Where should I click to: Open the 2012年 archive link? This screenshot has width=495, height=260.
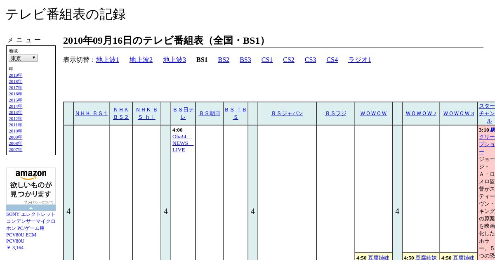point(15,118)
